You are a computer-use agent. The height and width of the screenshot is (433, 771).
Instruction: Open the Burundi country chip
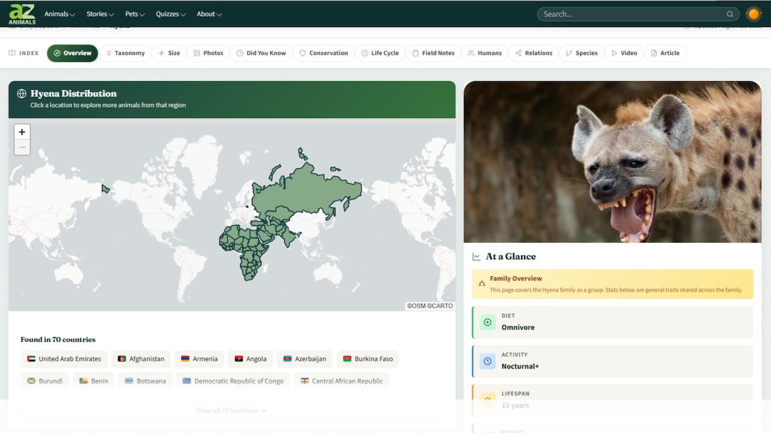pos(45,381)
